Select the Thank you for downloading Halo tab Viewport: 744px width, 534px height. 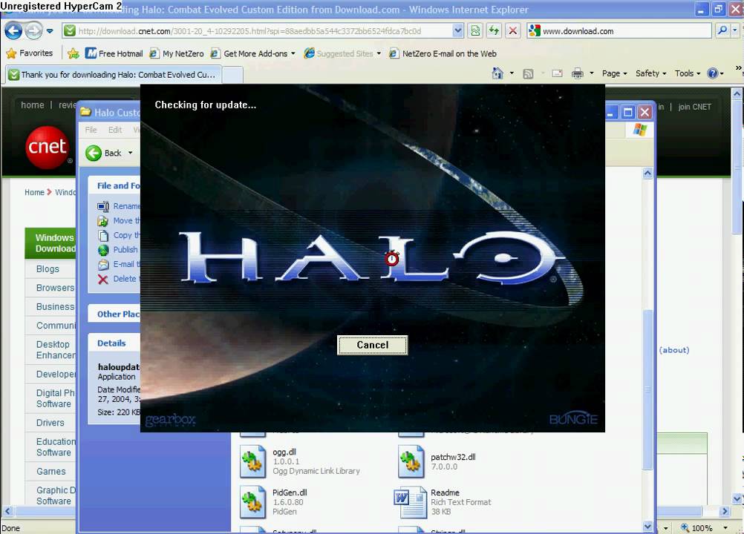pyautogui.click(x=113, y=74)
